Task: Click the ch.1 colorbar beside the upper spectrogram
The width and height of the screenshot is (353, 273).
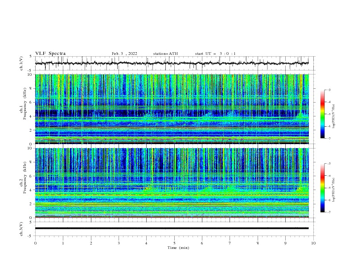Action: click(322, 114)
